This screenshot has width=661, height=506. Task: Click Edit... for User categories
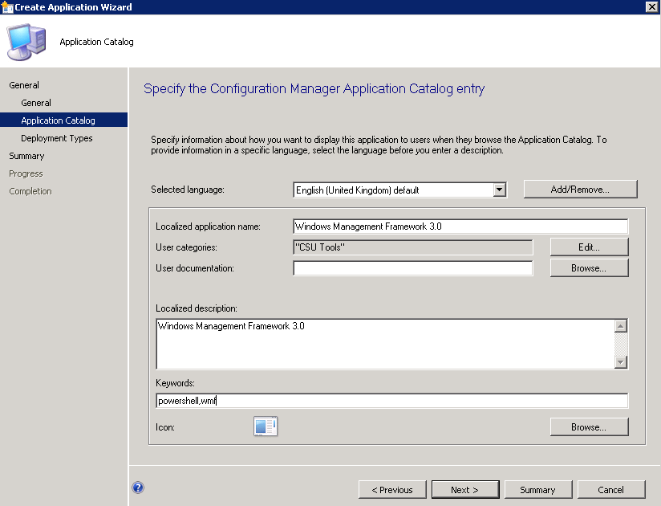point(589,247)
